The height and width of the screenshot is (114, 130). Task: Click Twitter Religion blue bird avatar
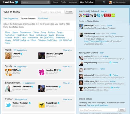pyautogui.click(x=8, y=105)
